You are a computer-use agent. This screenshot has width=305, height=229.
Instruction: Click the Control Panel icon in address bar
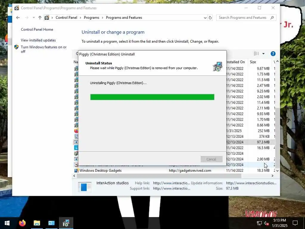pyautogui.click(x=47, y=18)
